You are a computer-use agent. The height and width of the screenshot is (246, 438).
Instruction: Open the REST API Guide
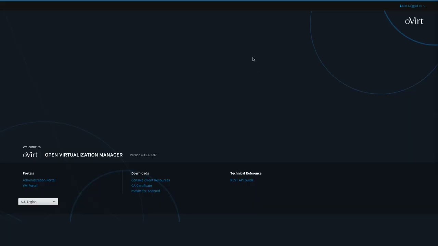click(x=242, y=180)
